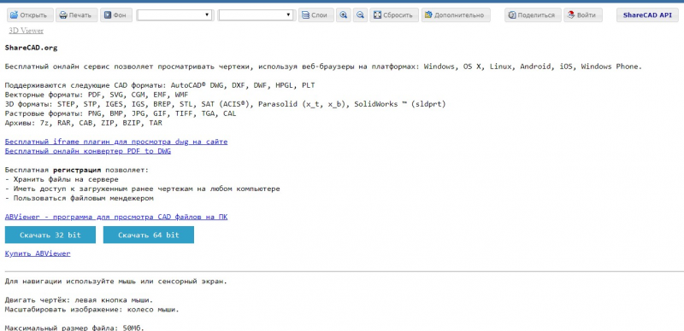Open the Купить ABViewer link
Screen dimensions: 684x331
point(38,253)
